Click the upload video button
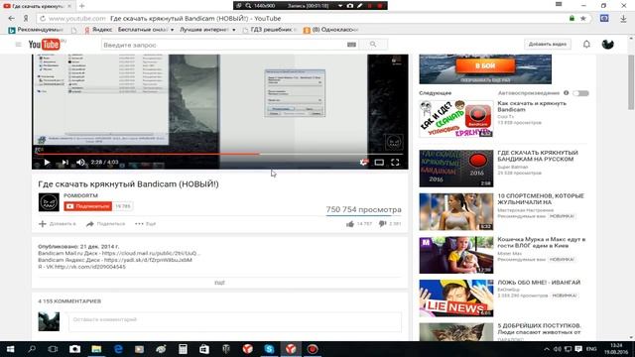The image size is (635, 357). pyautogui.click(x=548, y=44)
